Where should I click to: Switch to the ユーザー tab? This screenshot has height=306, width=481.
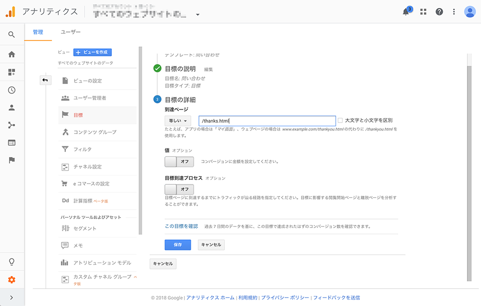tap(71, 32)
